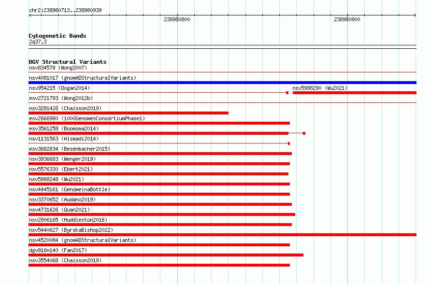Select the blue nsv4081017 gnomAD variant bar
The width and height of the screenshot is (430, 284).
(222, 83)
